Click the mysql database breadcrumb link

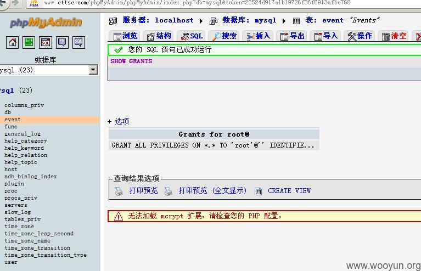(265, 20)
